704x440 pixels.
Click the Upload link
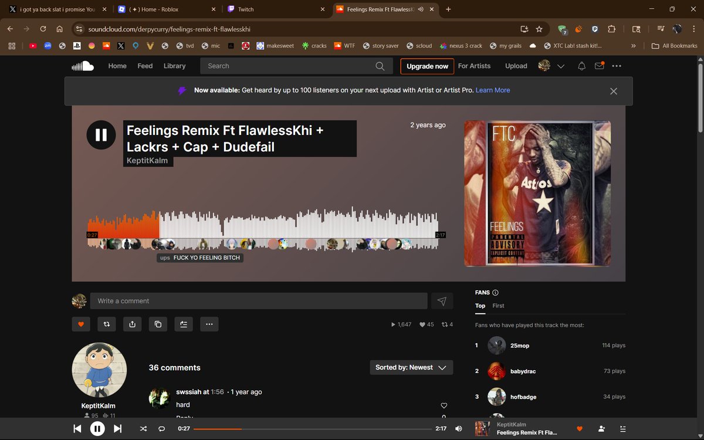[x=516, y=66]
